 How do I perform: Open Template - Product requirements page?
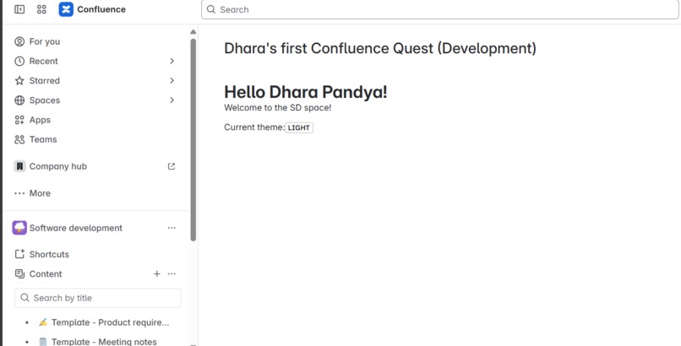point(110,322)
